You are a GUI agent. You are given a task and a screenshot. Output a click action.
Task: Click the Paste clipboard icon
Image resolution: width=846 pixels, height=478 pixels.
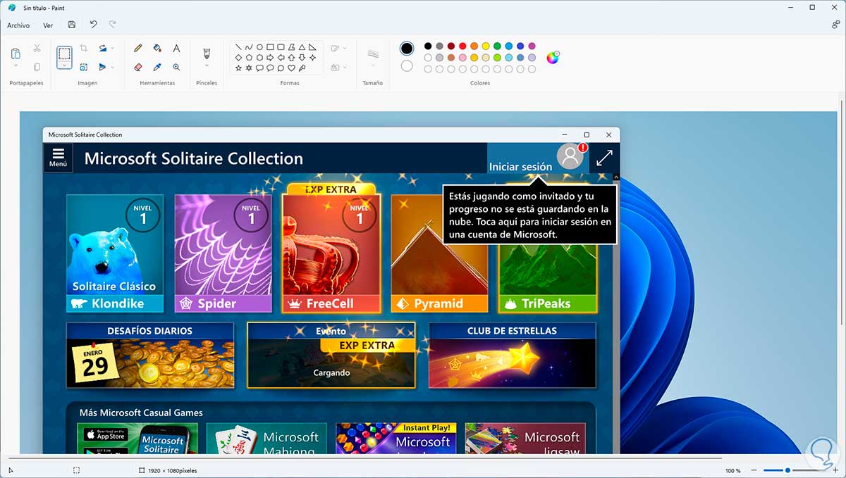(x=16, y=53)
